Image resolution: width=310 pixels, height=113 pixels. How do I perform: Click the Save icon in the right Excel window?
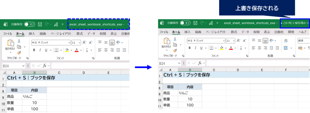pyautogui.click(x=195, y=23)
